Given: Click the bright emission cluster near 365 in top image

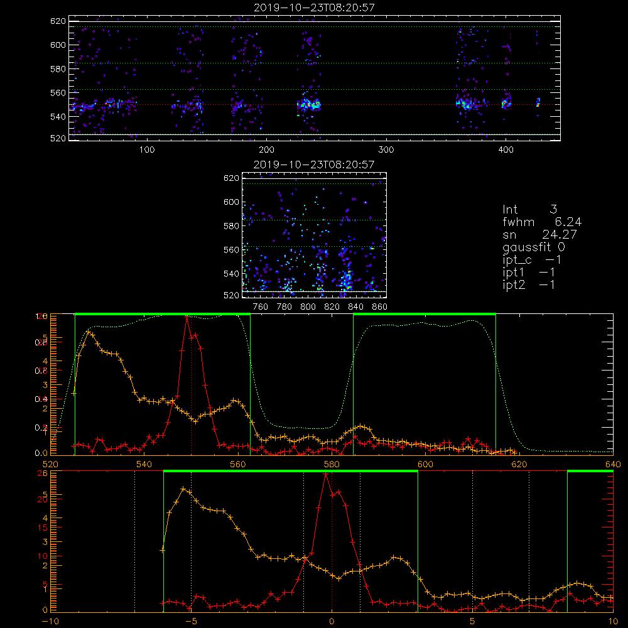Looking at the screenshot, I should pyautogui.click(x=467, y=104).
